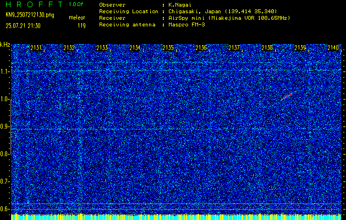Click the meteor count value 119
Screen dimensions: 346x220
coord(81,26)
